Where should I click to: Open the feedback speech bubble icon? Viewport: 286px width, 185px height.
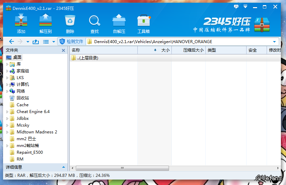[236, 6]
